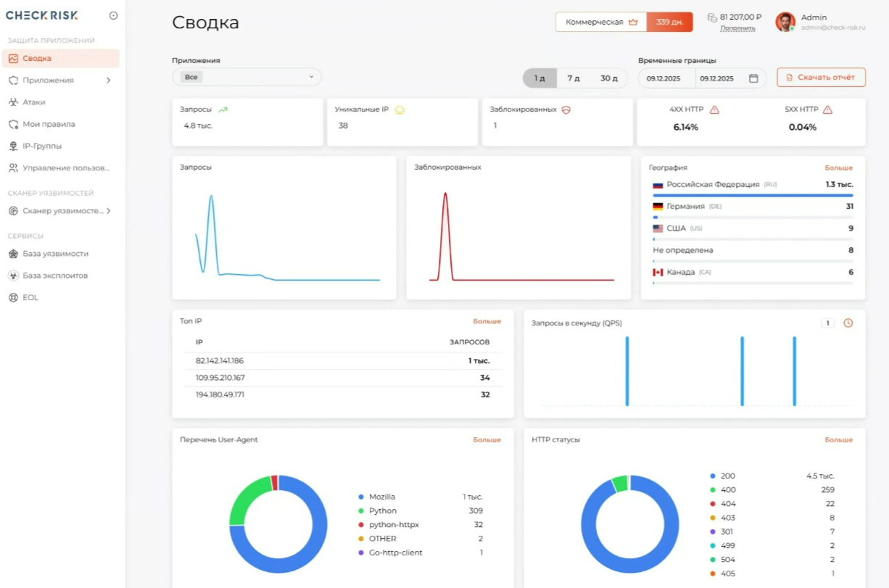Click blue Mozilla legend dot in User-Agent chart
This screenshot has width=889, height=588.
pos(361,497)
